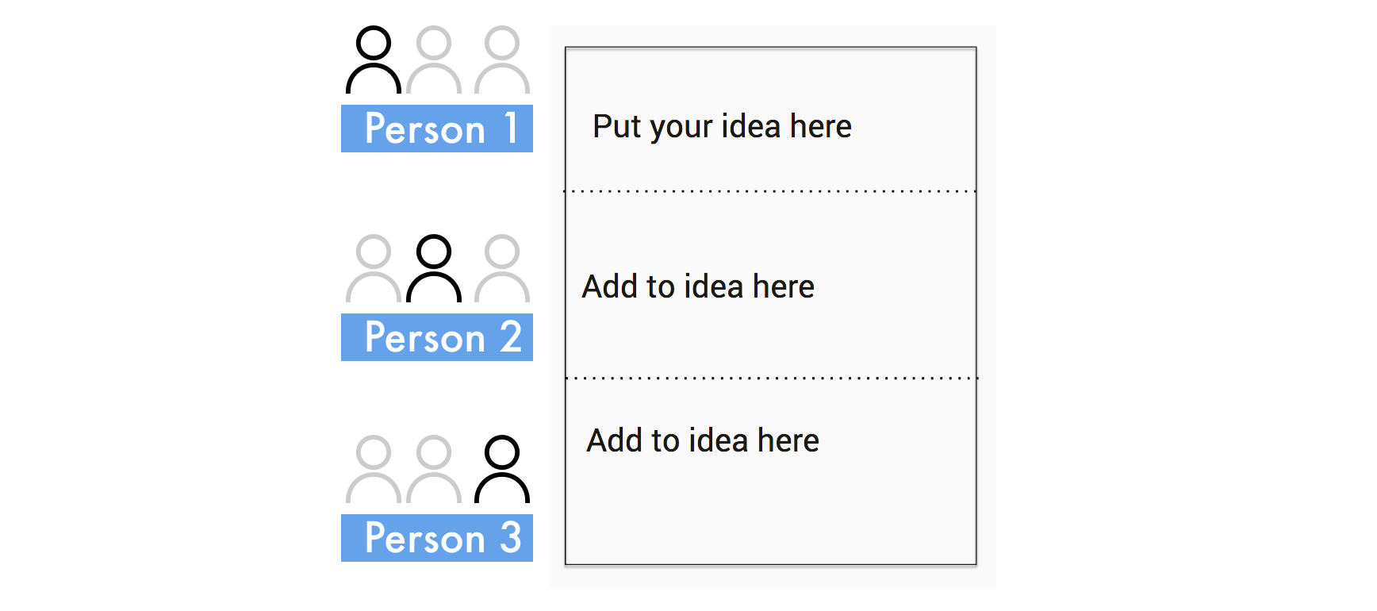Image resolution: width=1377 pixels, height=611 pixels.
Task: Click "Add to idea here" in the middle section
Action: pyautogui.click(x=698, y=286)
